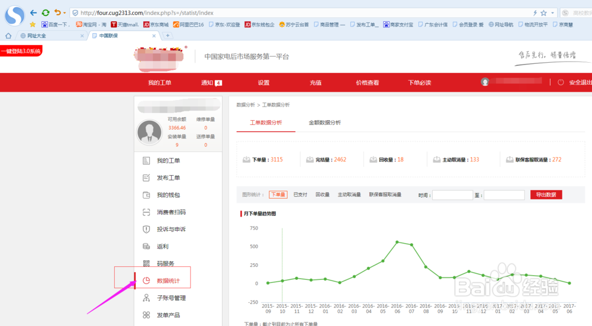592x326 pixels.
Task: Go back with the browser back arrow
Action: click(x=33, y=13)
